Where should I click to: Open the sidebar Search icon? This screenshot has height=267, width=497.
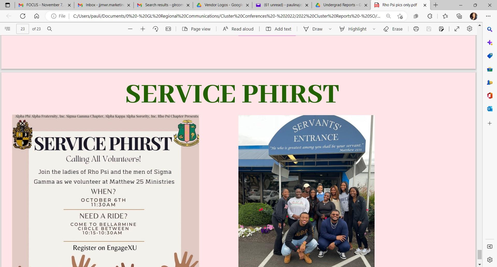click(x=490, y=29)
